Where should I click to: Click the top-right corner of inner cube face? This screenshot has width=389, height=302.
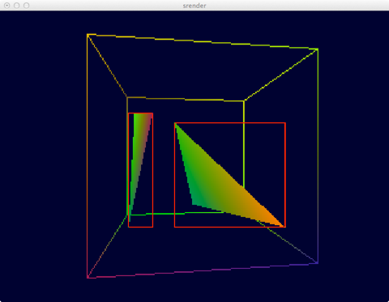pyautogui.click(x=244, y=101)
